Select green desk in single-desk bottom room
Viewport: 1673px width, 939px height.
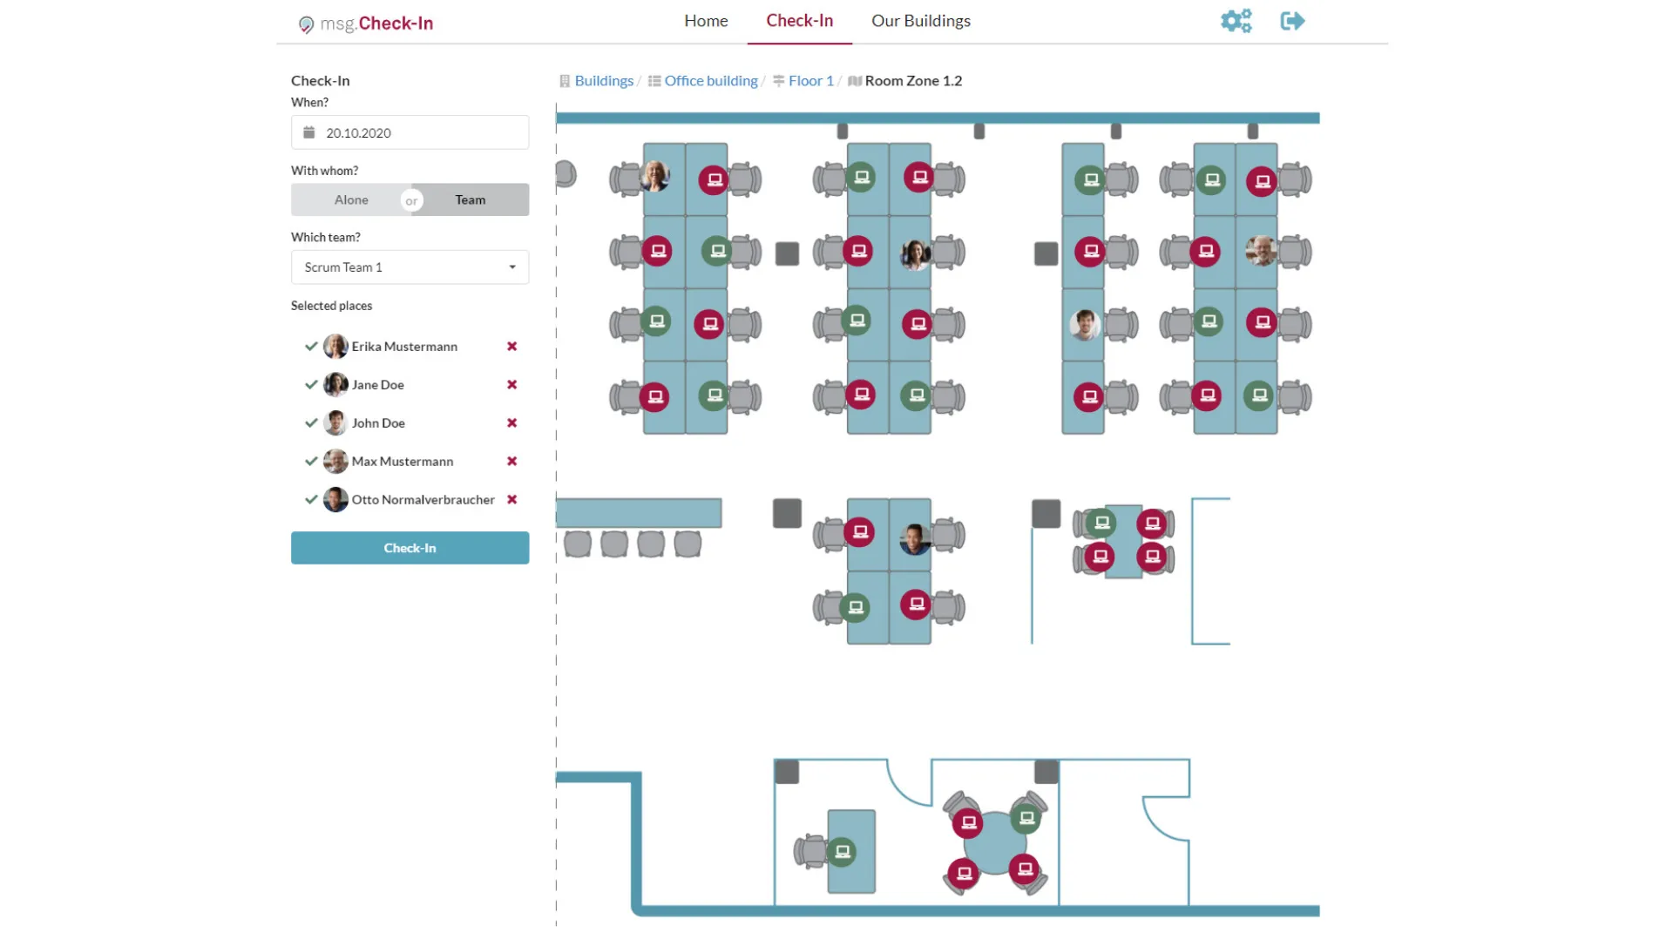(843, 852)
